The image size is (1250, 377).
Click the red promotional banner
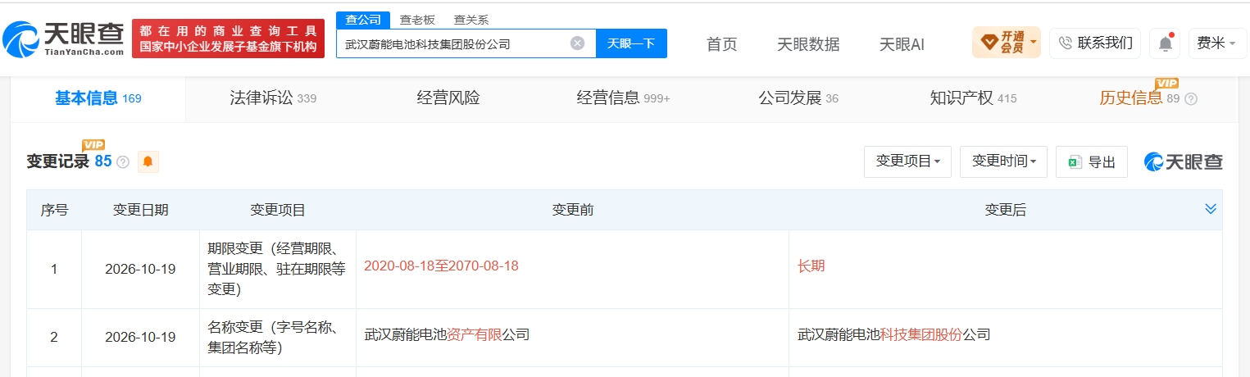tap(228, 39)
